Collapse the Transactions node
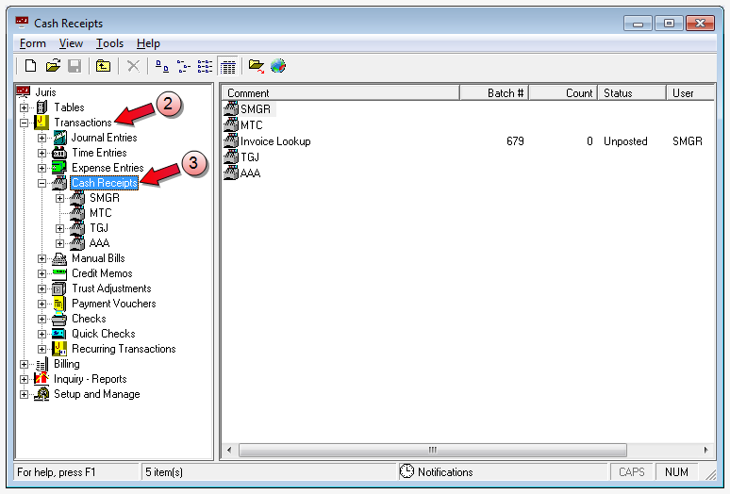 point(25,123)
